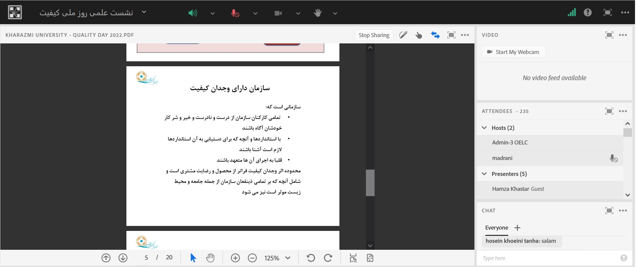Switch to the Everyone chat tab
637x267 pixels.
pyautogui.click(x=496, y=228)
